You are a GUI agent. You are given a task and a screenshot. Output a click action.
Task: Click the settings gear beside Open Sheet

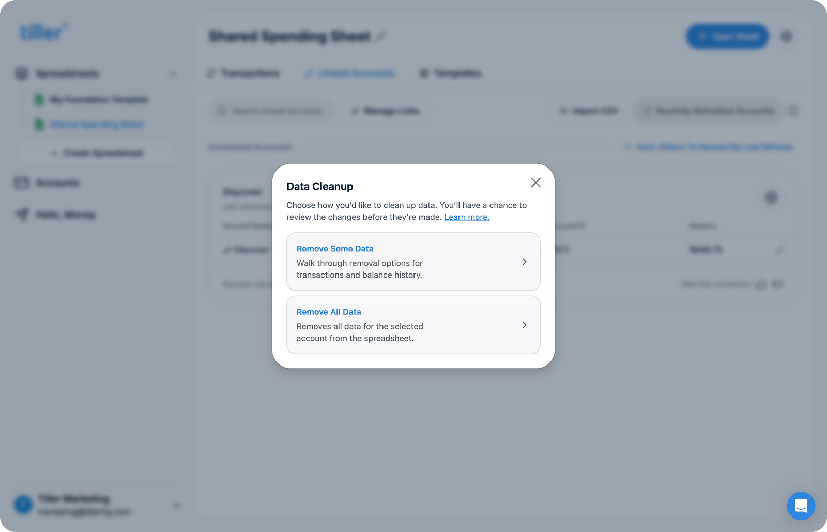(x=786, y=36)
